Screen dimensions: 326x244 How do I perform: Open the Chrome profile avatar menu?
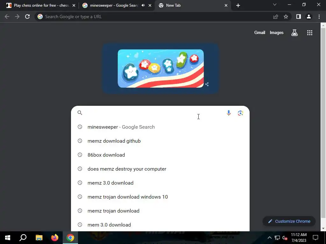point(309,17)
